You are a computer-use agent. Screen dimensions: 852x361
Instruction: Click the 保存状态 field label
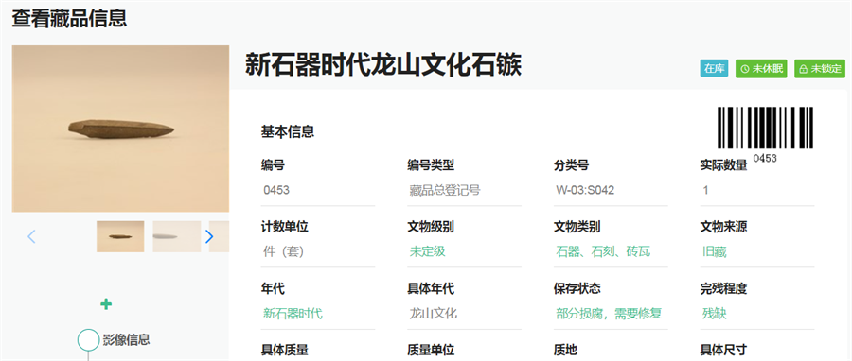[x=577, y=288]
